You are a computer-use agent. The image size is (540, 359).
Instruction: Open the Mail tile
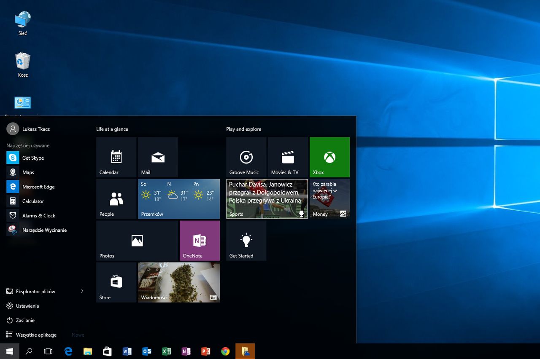pyautogui.click(x=158, y=157)
